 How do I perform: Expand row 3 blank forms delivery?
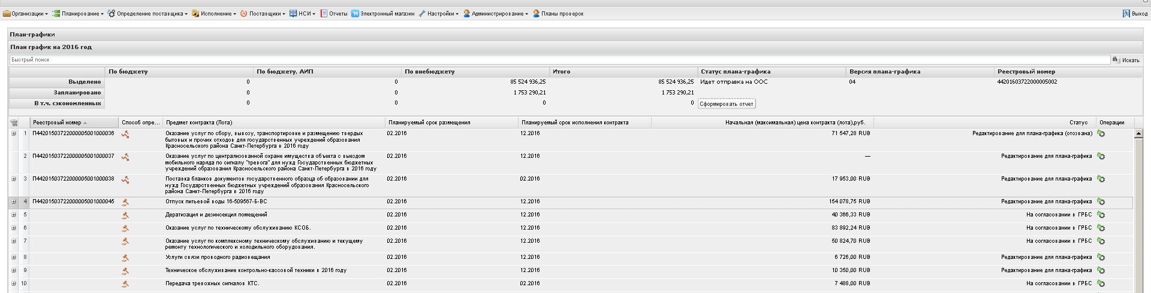tap(14, 179)
